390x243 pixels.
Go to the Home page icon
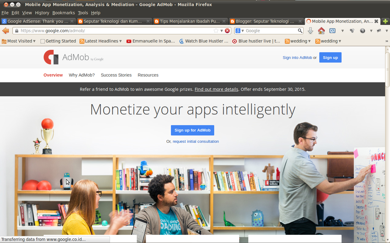321,31
